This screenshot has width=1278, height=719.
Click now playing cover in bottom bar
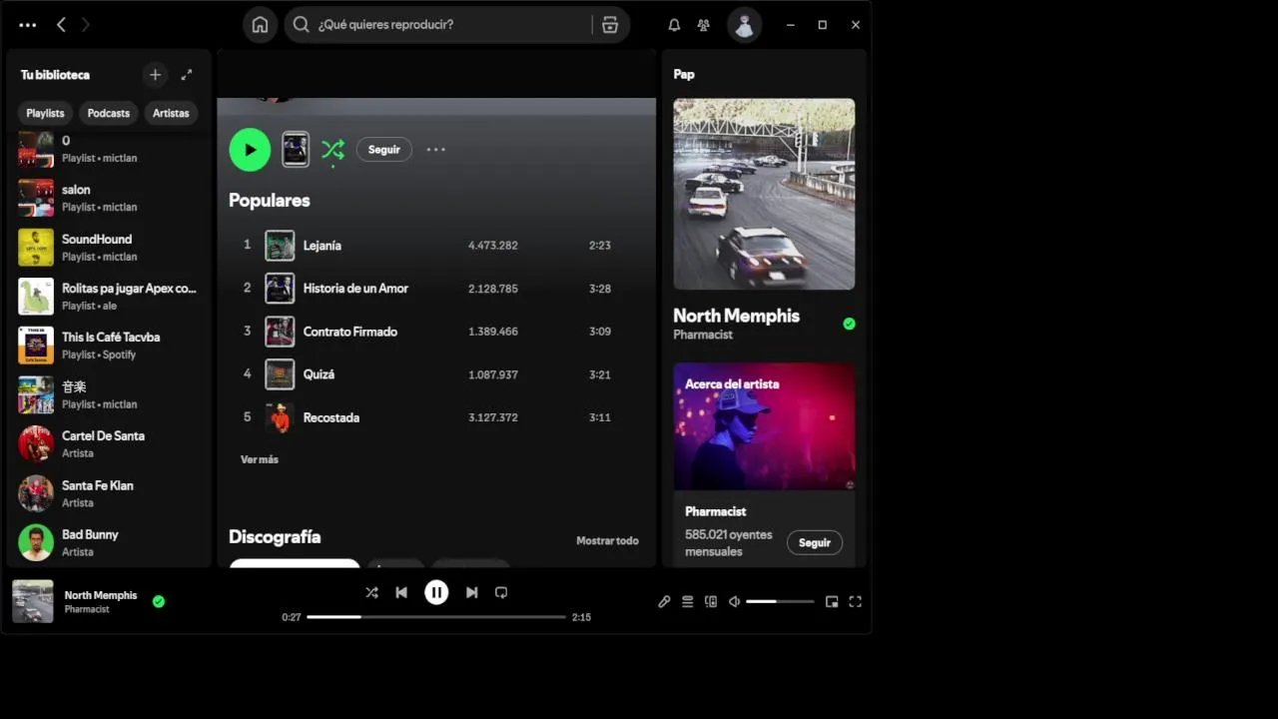click(33, 601)
